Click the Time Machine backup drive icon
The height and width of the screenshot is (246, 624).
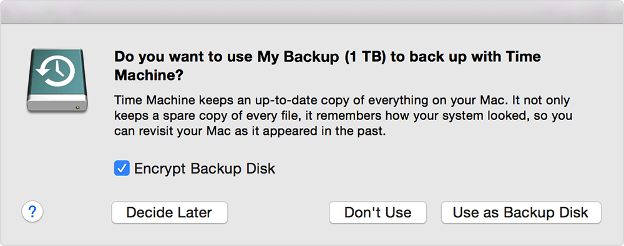tap(57, 80)
